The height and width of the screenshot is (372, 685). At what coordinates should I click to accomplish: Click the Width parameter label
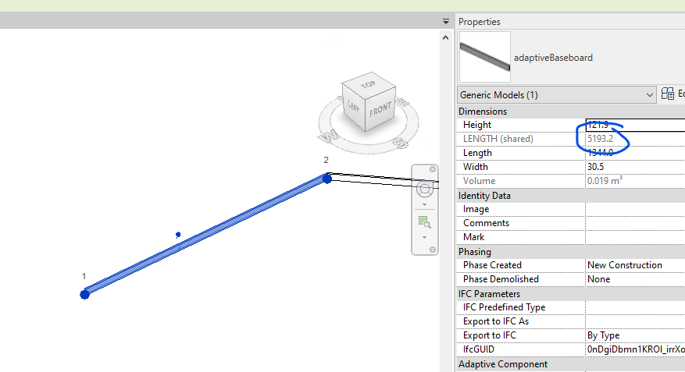tap(476, 167)
